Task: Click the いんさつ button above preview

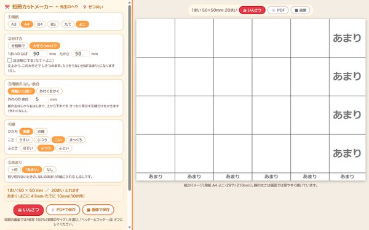Action: click(x=252, y=10)
